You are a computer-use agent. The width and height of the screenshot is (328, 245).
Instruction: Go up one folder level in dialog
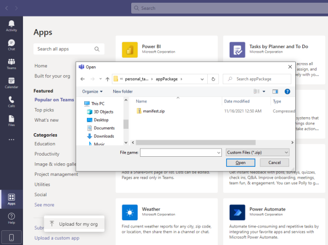tap(107, 79)
